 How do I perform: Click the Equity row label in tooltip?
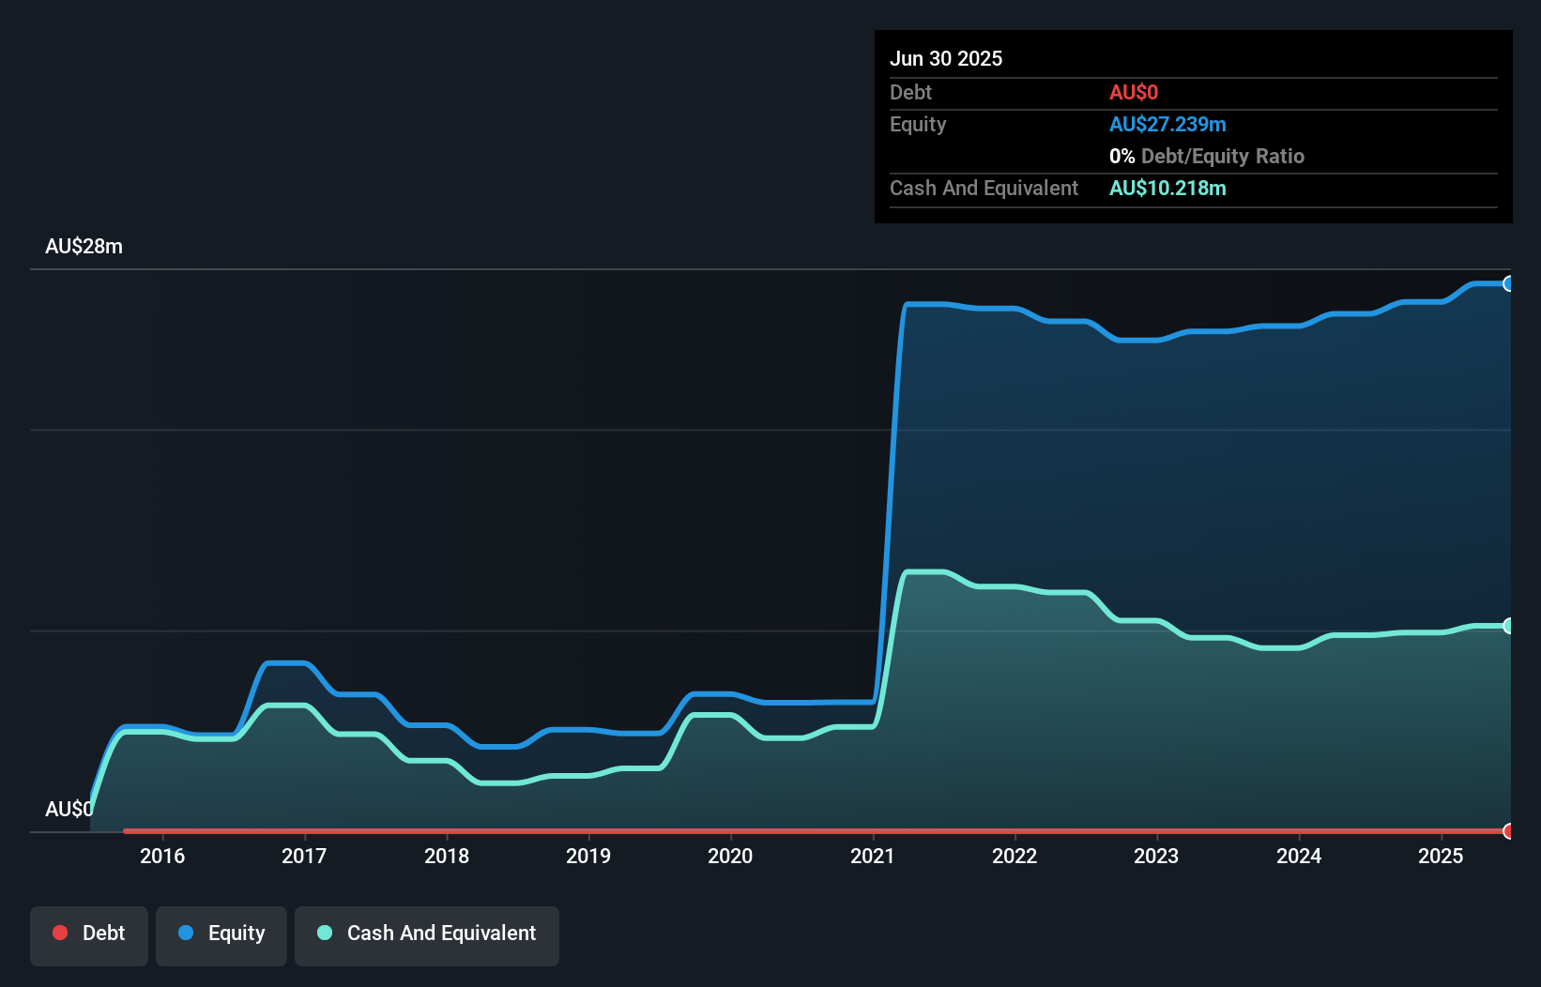click(x=918, y=124)
